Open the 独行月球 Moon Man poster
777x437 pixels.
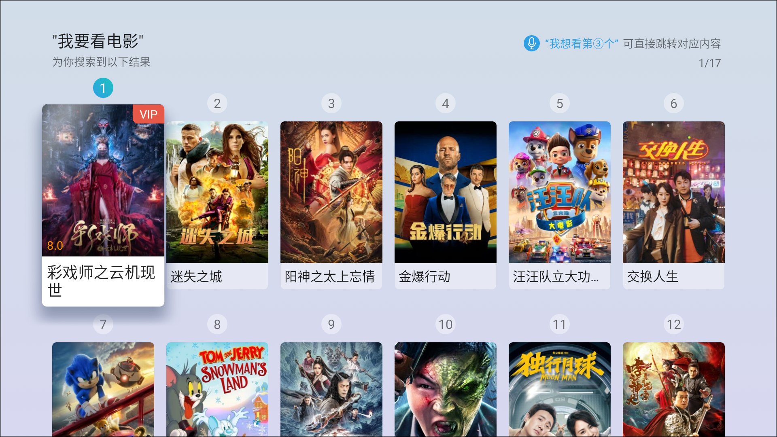pyautogui.click(x=560, y=389)
